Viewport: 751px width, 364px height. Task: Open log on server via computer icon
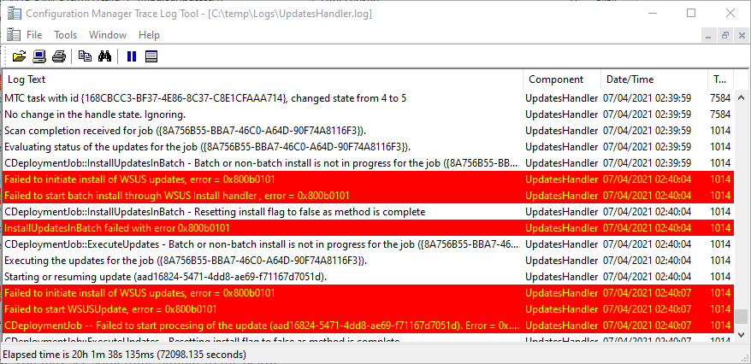(38, 56)
